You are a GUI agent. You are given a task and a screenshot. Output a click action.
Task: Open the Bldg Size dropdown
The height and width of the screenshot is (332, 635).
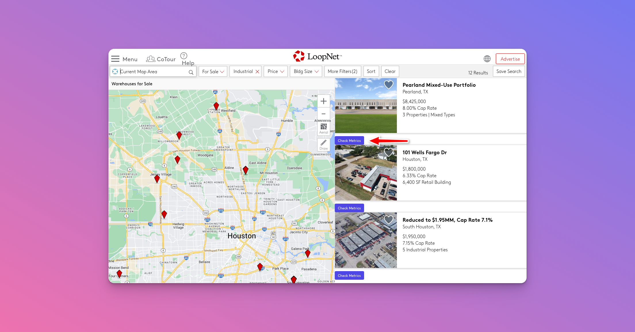click(x=306, y=72)
